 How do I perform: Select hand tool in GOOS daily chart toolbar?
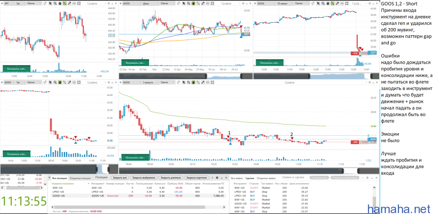coord(193,3)
